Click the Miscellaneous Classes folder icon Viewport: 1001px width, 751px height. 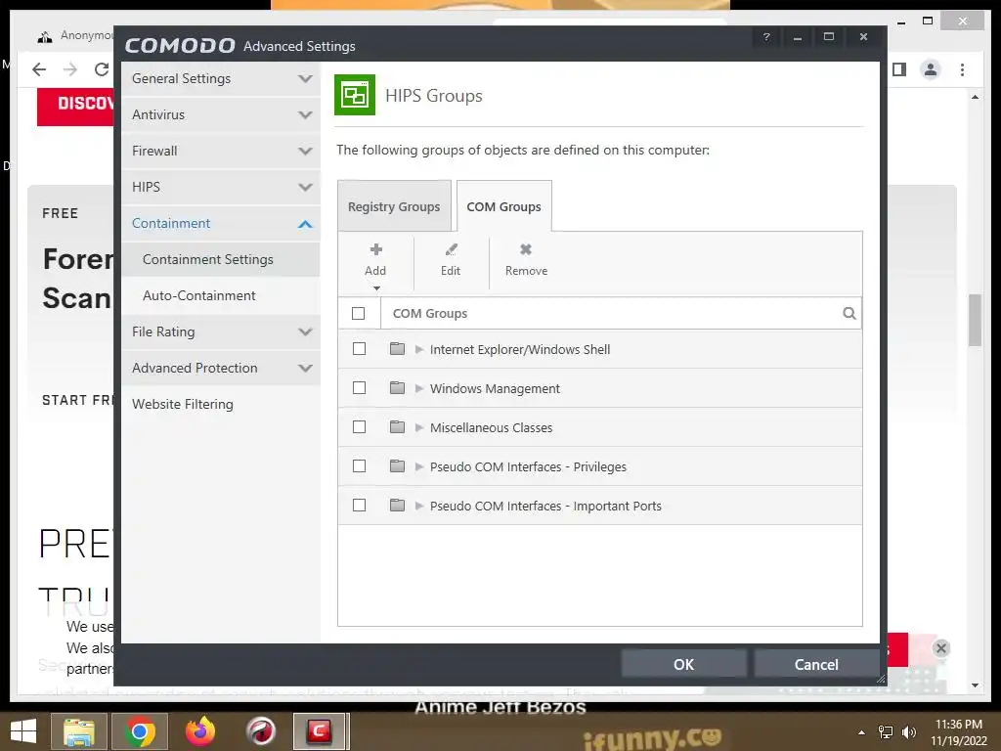point(397,426)
